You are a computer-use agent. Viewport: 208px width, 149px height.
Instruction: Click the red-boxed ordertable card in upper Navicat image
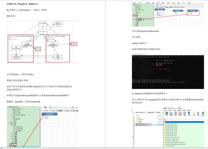(x=193, y=12)
